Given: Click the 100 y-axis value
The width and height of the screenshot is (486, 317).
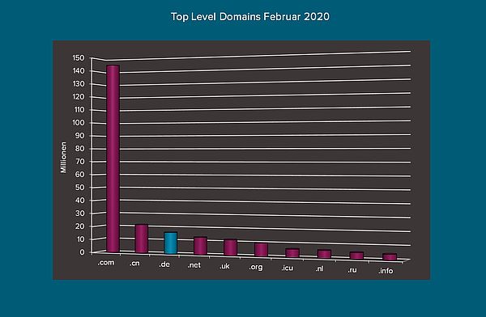Looking at the screenshot, I should click(79, 123).
